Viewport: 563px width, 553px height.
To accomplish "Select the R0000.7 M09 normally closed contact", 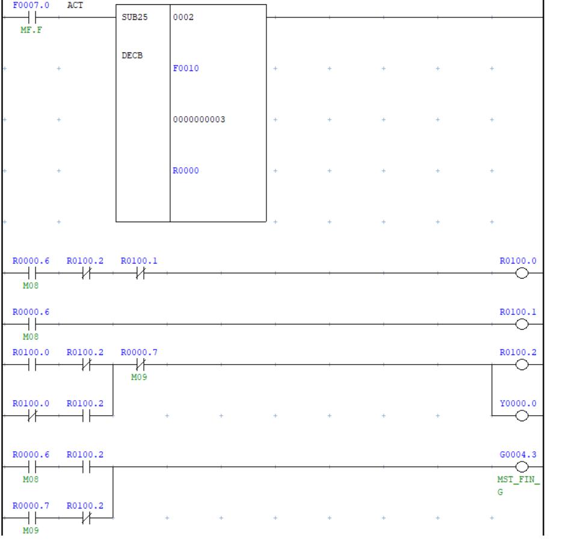I will click(139, 365).
